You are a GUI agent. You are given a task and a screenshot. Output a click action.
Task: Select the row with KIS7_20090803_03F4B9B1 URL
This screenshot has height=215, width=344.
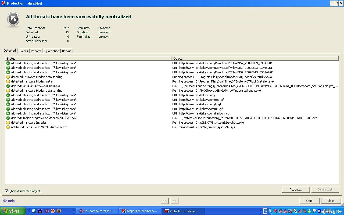[x=172, y=68]
